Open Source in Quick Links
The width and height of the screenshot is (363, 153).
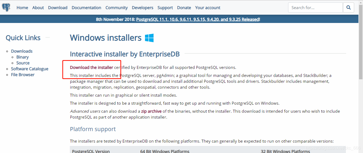pyautogui.click(x=23, y=63)
